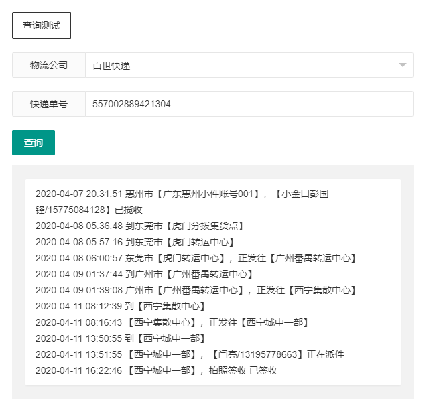The height and width of the screenshot is (414, 443).
Task: Click the 05:36:48 虎门分拨集货点 record
Action: [x=139, y=226]
